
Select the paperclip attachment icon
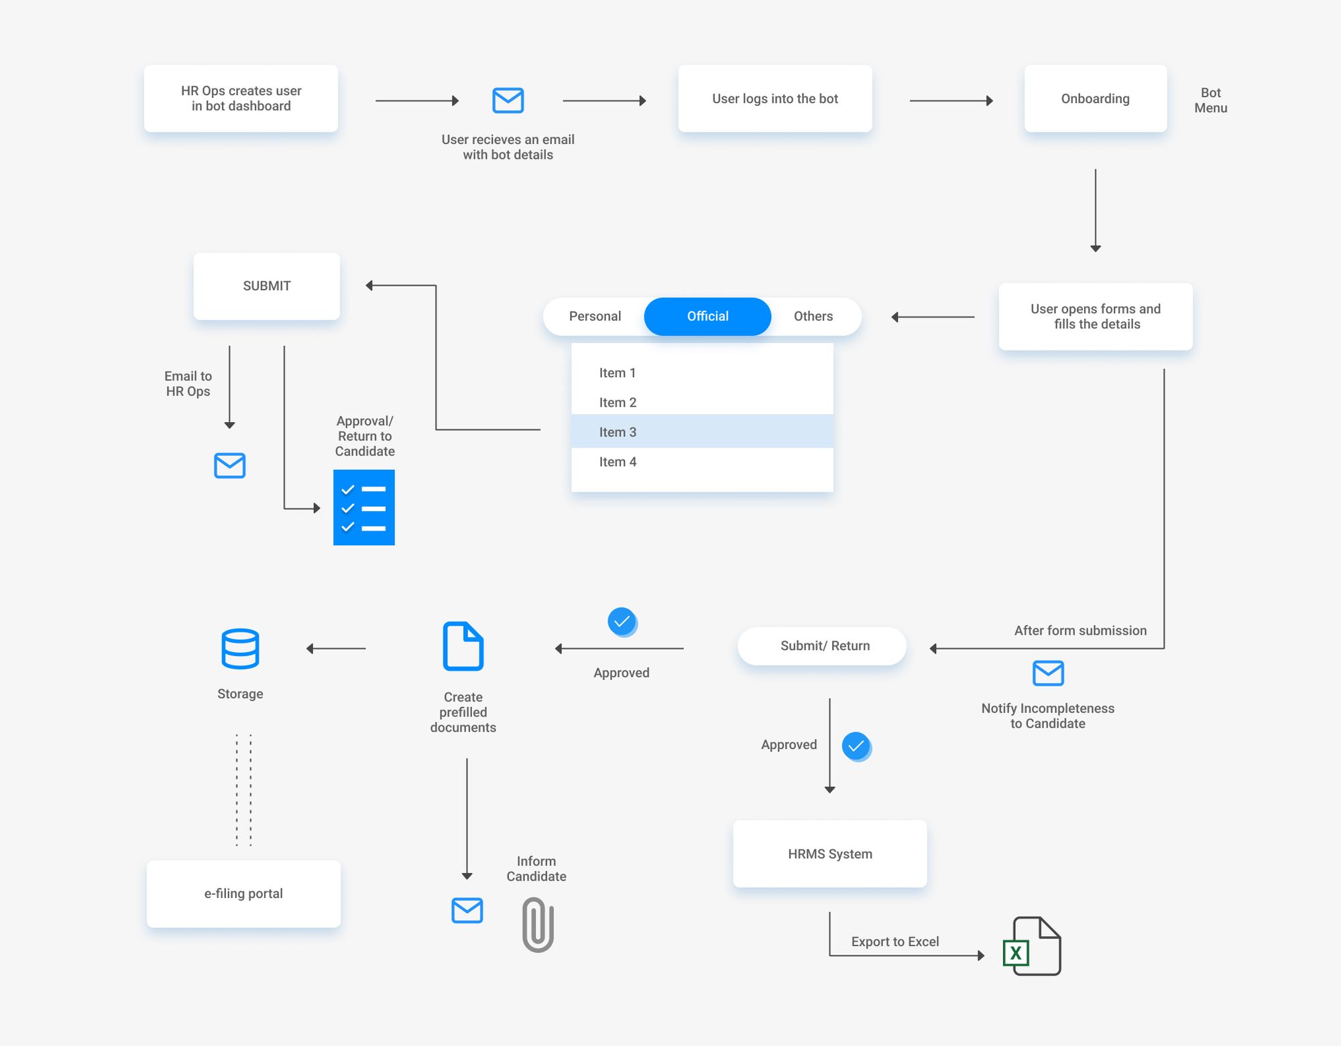pos(536,925)
